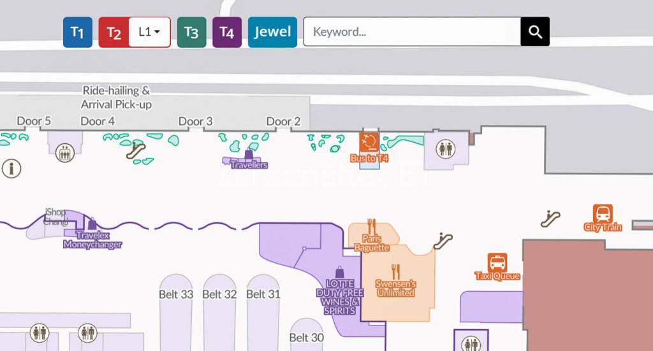Screen dimensions: 653x351
Task: Select the Taxi Queue icon
Action: pos(497,263)
